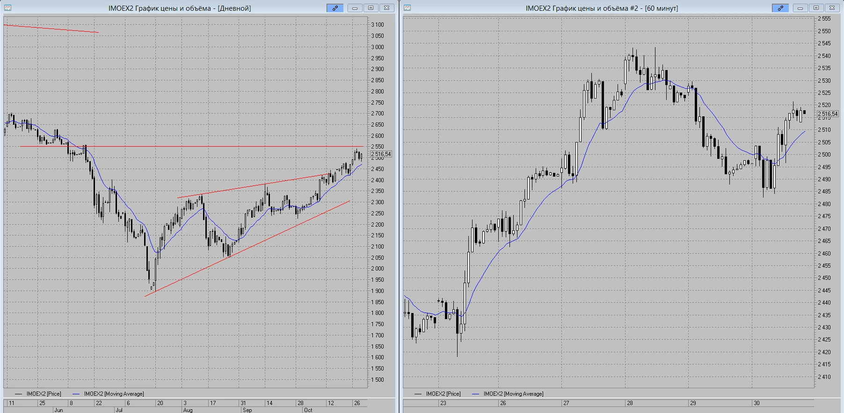The image size is (844, 413).
Task: Click the 'Aug' month label on daily chart time axis
Action: click(188, 410)
